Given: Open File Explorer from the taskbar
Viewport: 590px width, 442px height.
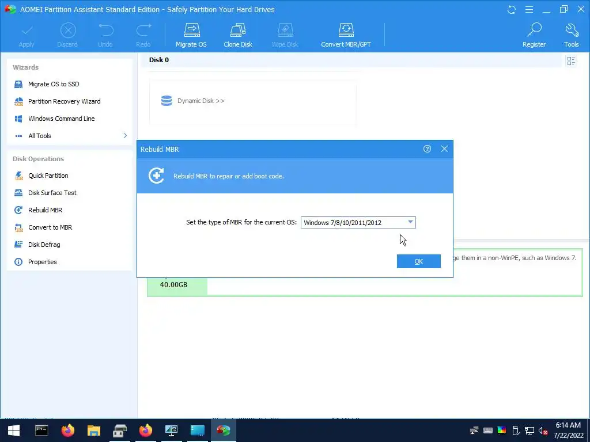Looking at the screenshot, I should (x=94, y=430).
